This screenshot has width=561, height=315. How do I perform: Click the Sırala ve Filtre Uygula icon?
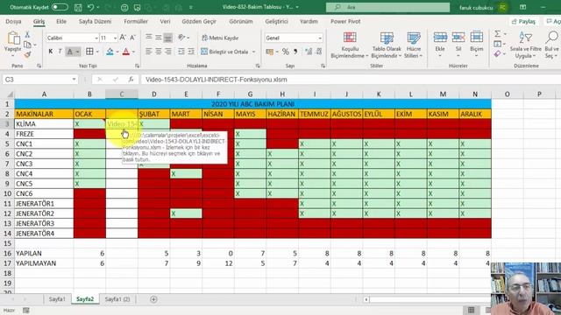(x=526, y=38)
